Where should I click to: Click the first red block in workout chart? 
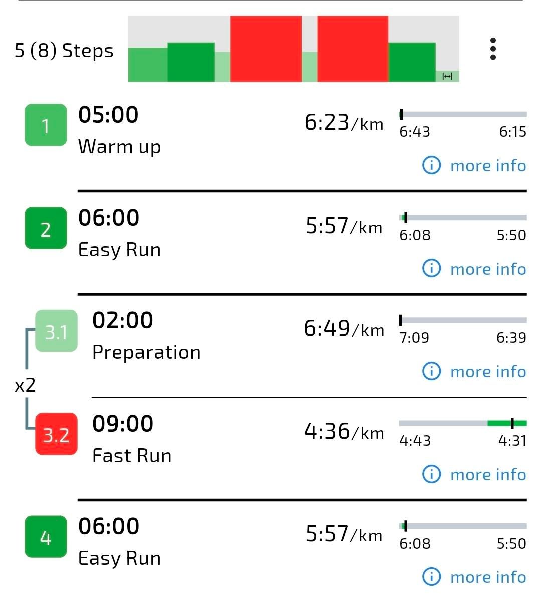coord(265,49)
